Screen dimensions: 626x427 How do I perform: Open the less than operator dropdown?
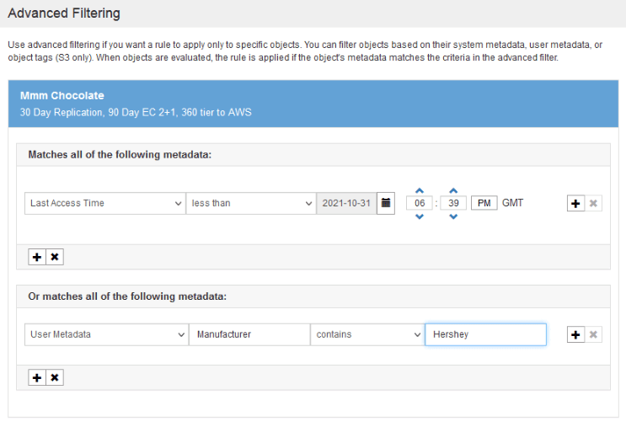(x=251, y=204)
